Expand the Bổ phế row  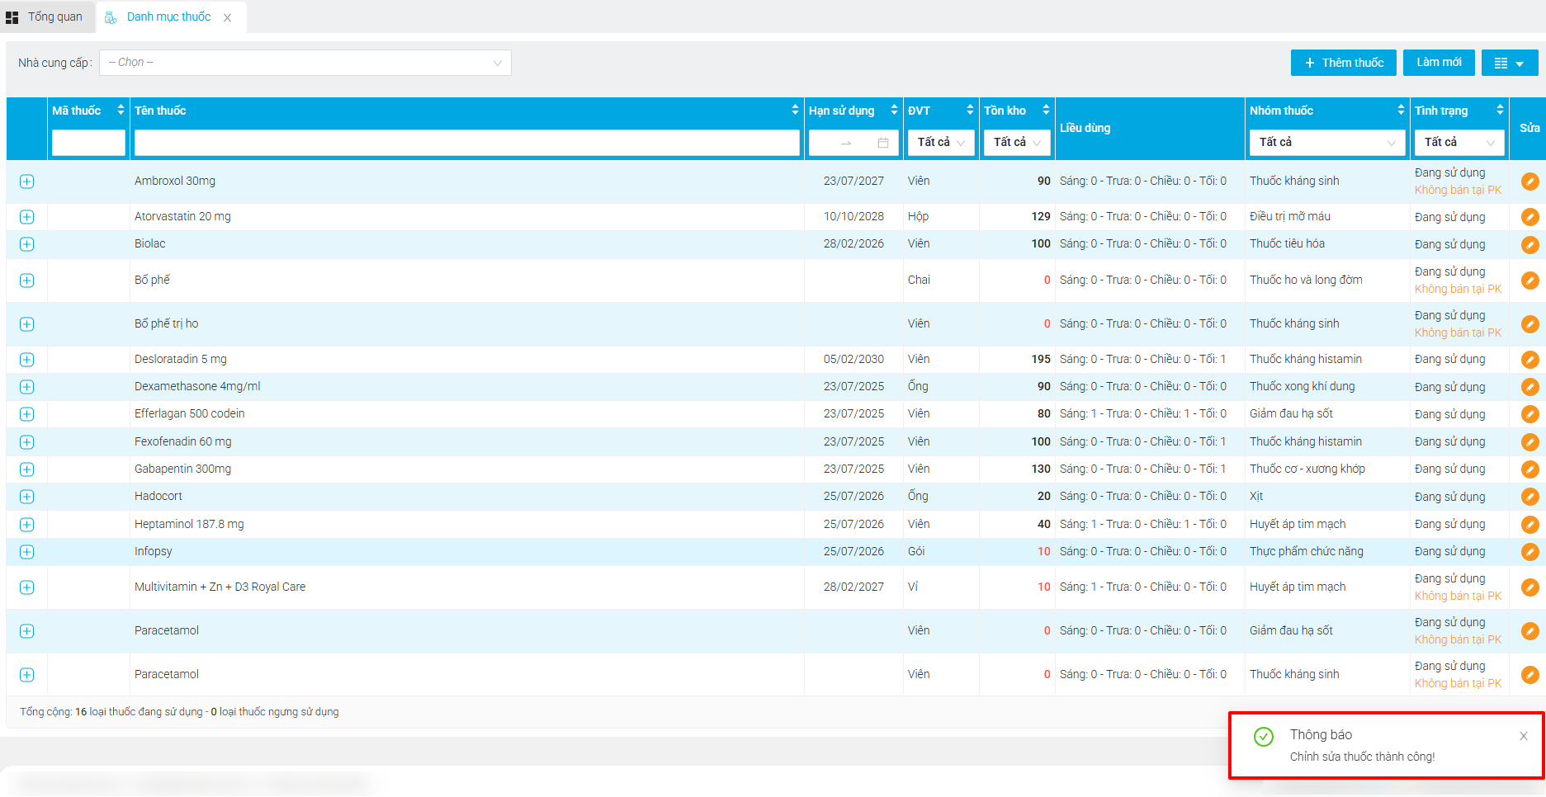[x=26, y=281]
